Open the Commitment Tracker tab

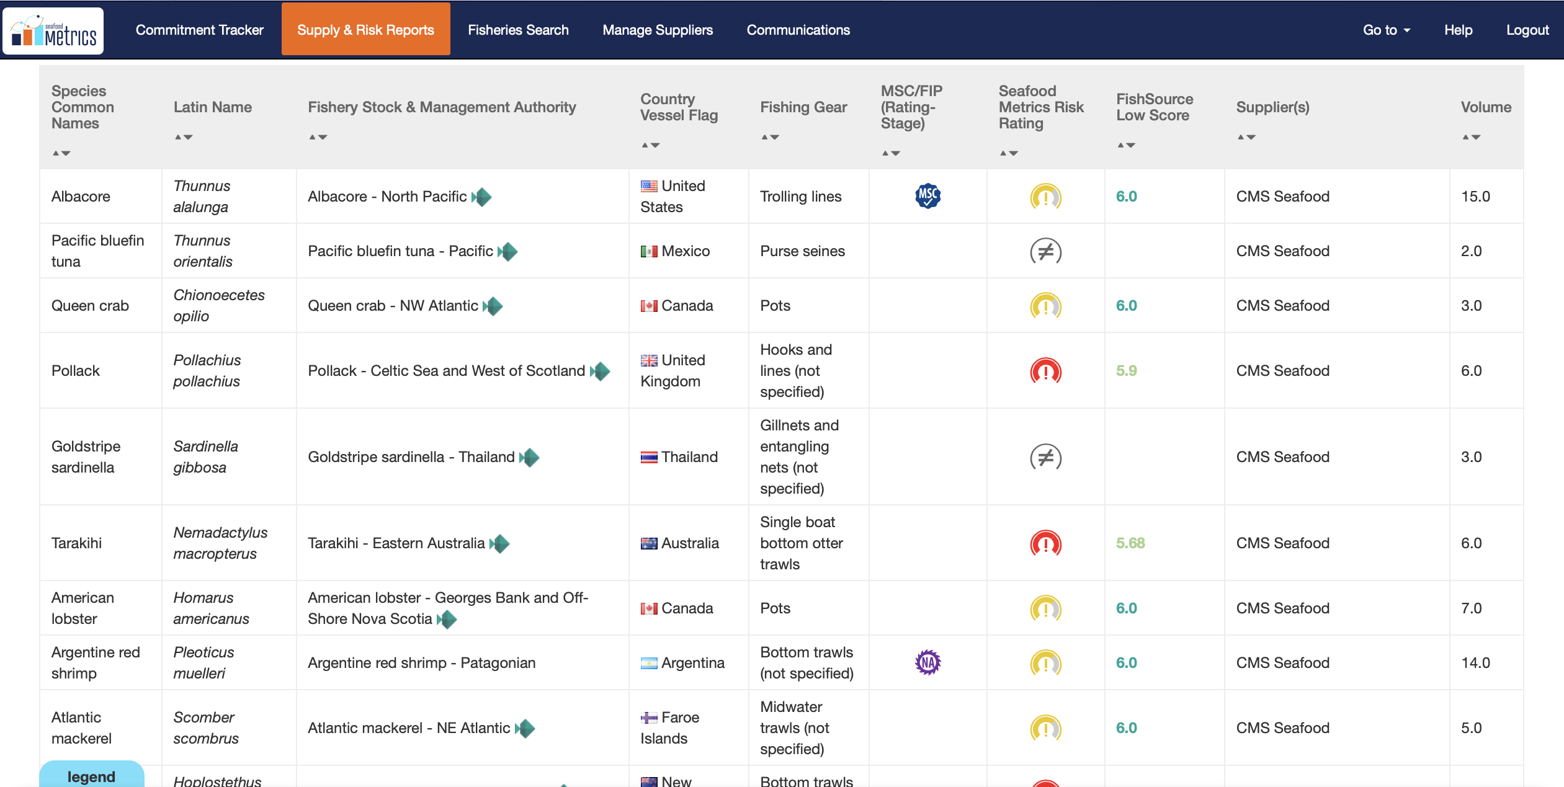click(x=199, y=30)
